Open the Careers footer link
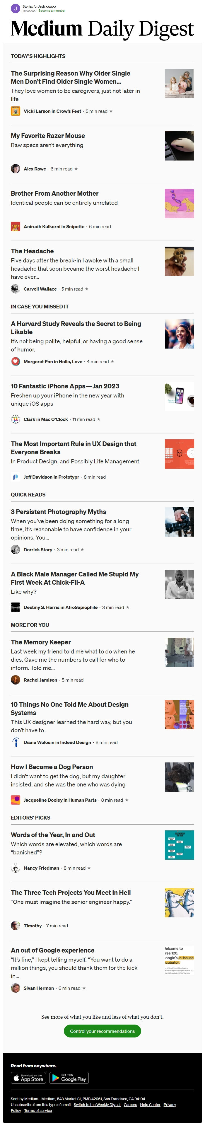 [130, 1105]
